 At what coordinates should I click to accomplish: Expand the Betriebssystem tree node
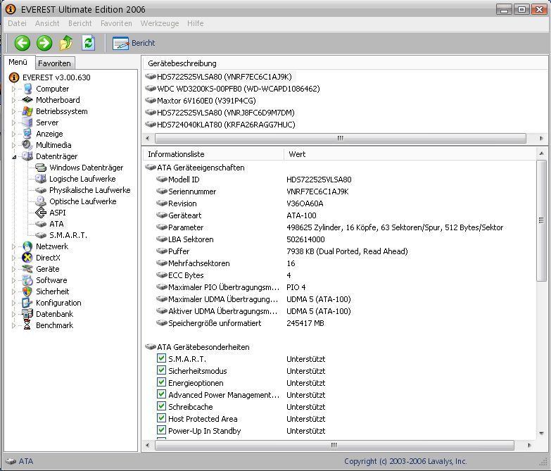[x=13, y=111]
